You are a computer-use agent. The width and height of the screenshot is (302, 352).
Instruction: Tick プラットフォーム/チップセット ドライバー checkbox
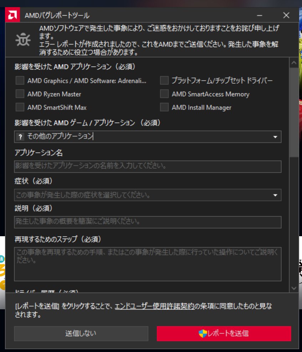pyautogui.click(x=164, y=81)
